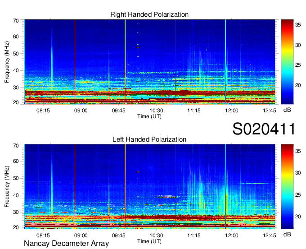Click the '08:15' tick label under the bottom plot
The height and width of the screenshot is (249, 306).
point(43,235)
